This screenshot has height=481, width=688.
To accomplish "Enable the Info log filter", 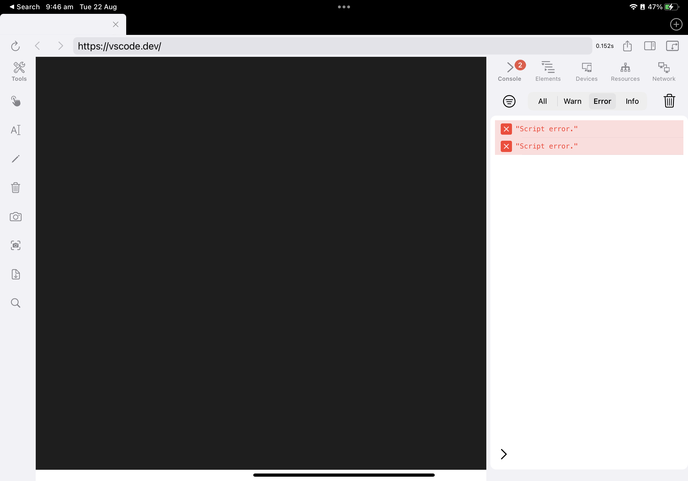I will click(x=632, y=101).
